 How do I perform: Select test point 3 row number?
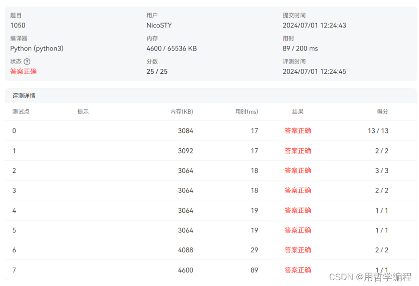pyautogui.click(x=14, y=191)
